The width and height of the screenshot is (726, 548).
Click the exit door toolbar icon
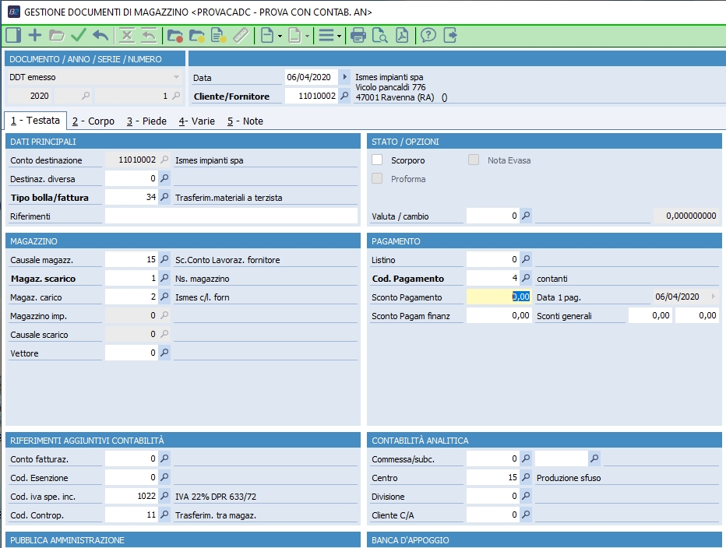tap(450, 35)
